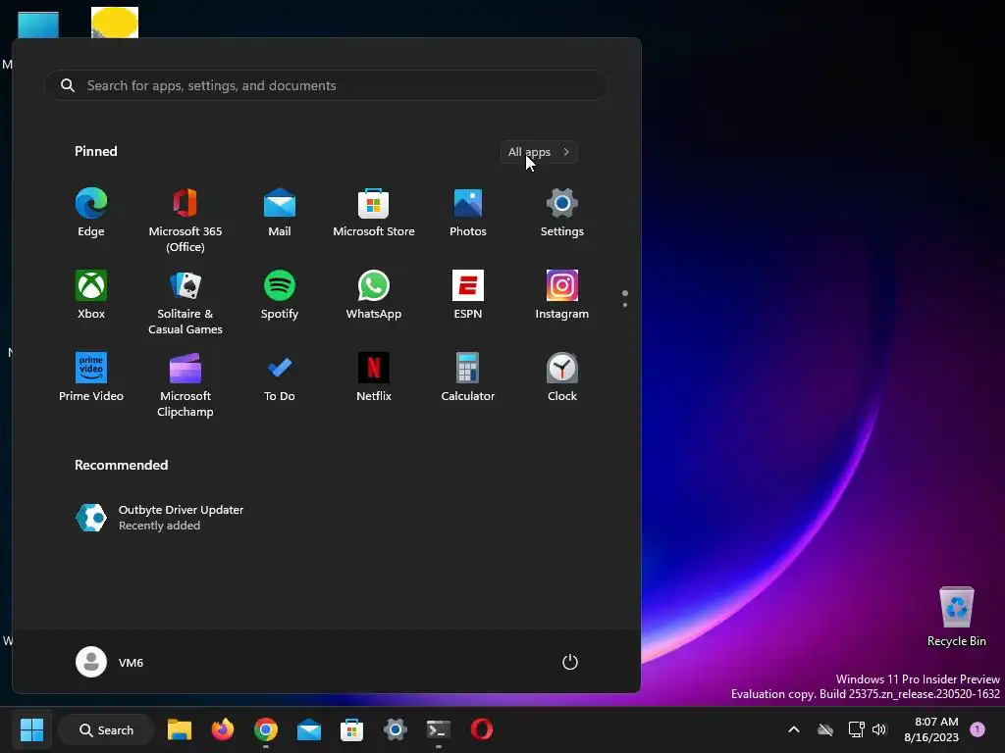The width and height of the screenshot is (1005, 753).
Task: Launch the ESPN app
Action: pyautogui.click(x=468, y=295)
